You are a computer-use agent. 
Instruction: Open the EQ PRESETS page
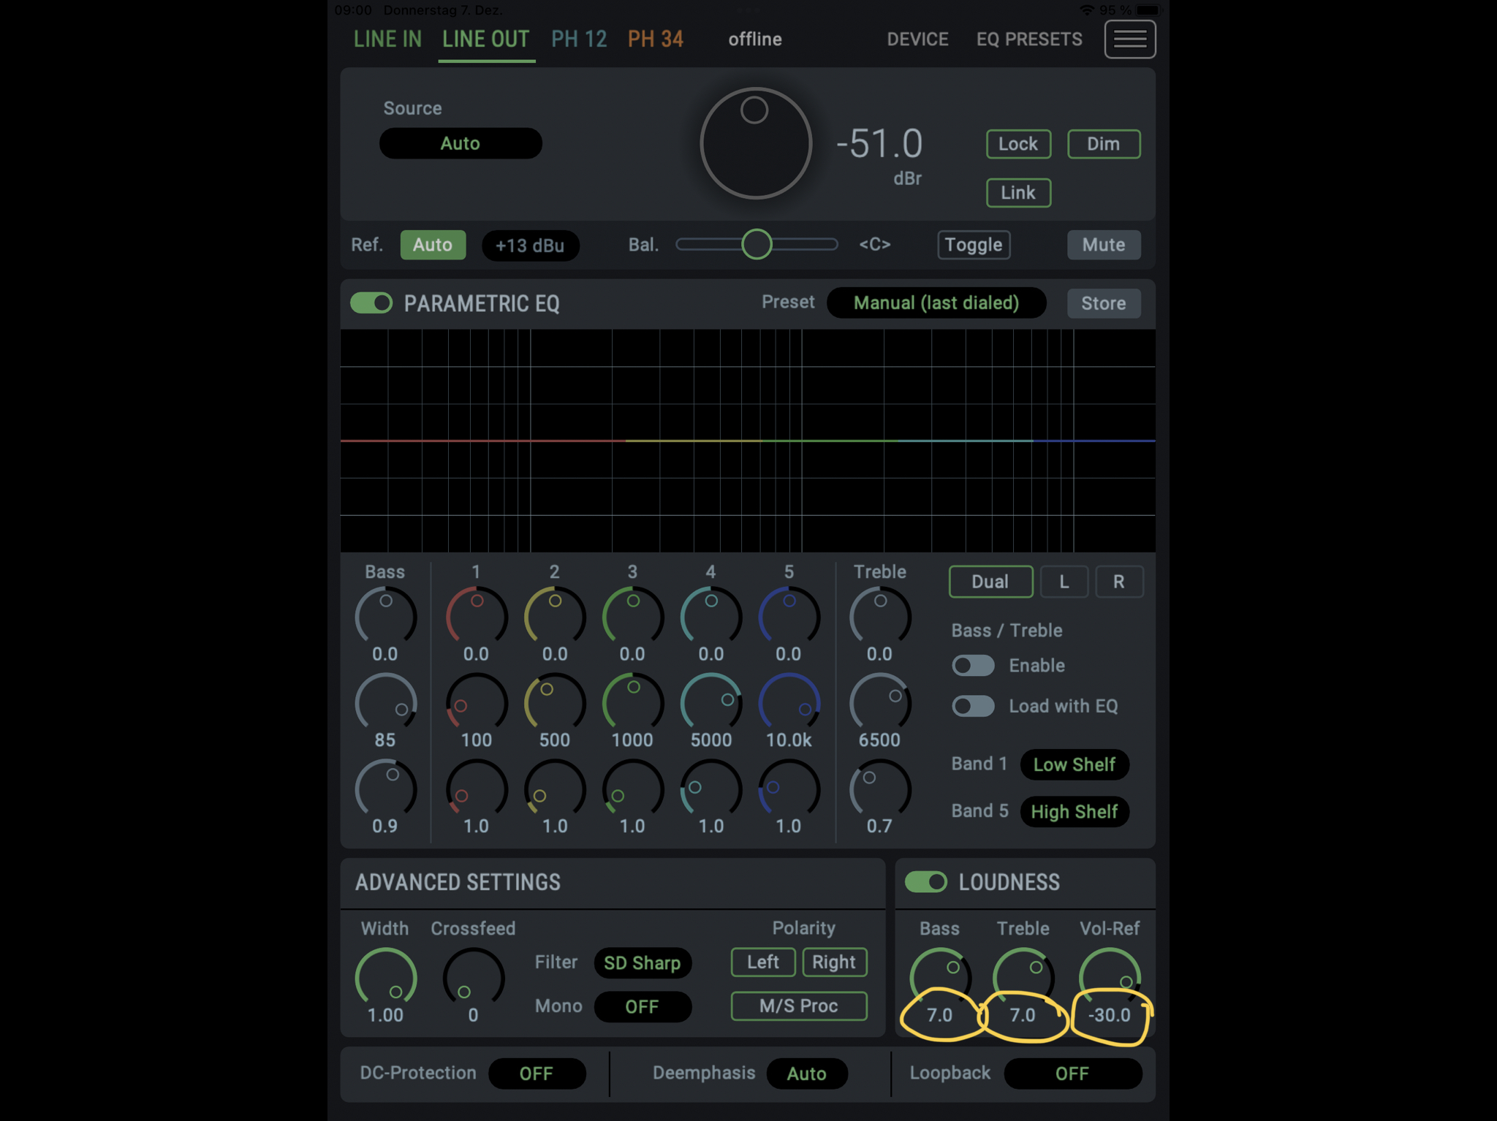pyautogui.click(x=1029, y=39)
